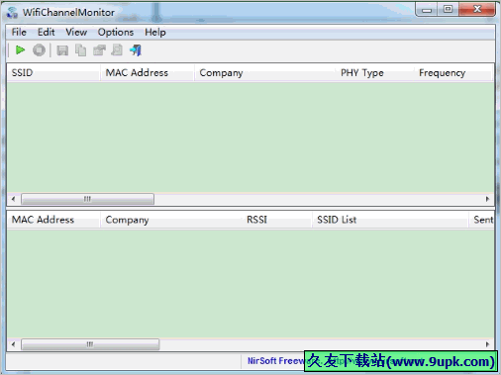Sort the lower list by MAC Address column

pos(53,220)
